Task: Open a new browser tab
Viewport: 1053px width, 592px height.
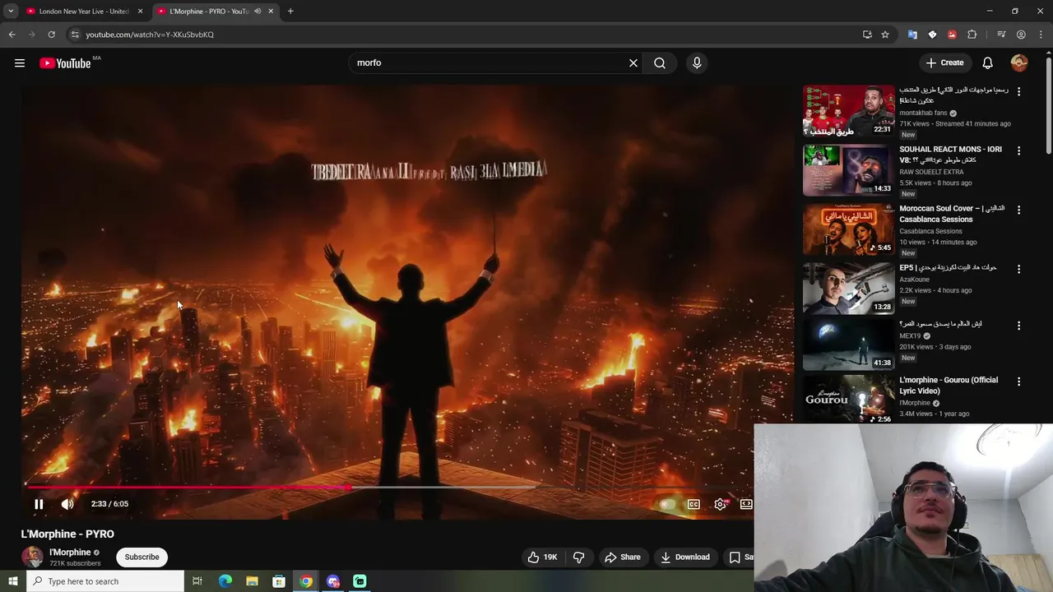Action: [x=290, y=12]
